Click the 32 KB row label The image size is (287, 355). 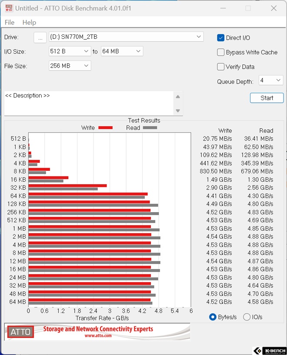[x=18, y=188]
